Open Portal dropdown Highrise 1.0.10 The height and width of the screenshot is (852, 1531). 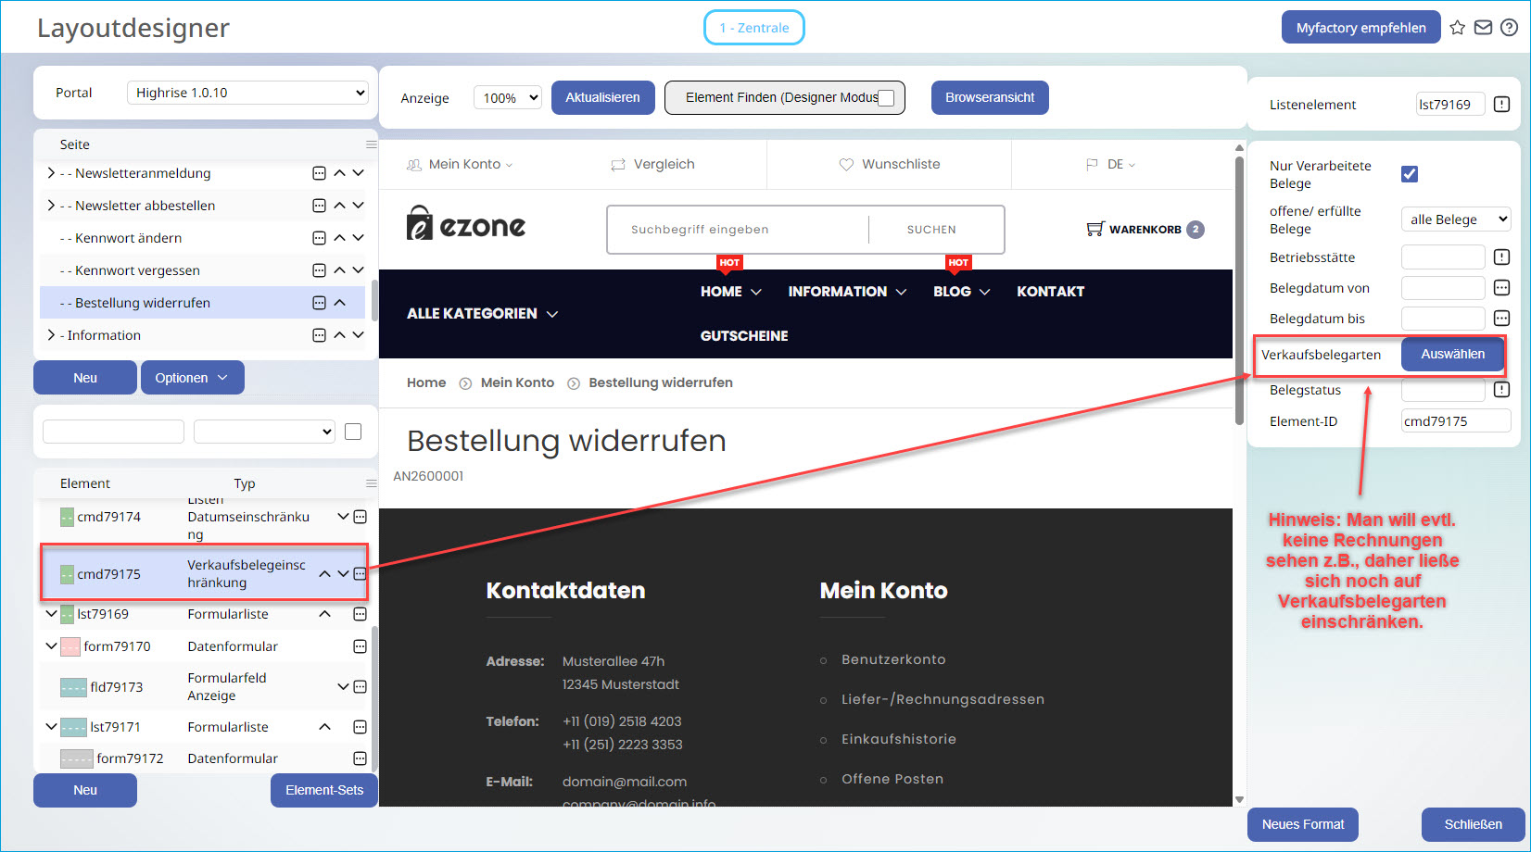coord(247,93)
